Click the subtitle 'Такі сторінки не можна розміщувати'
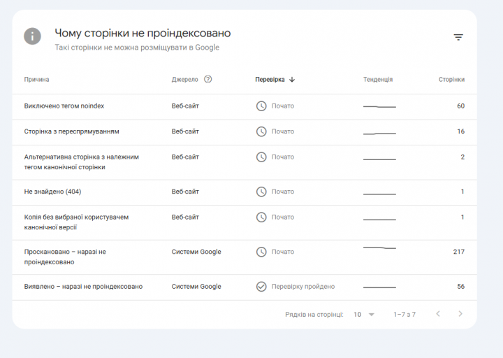503x358 pixels. pyautogui.click(x=137, y=48)
